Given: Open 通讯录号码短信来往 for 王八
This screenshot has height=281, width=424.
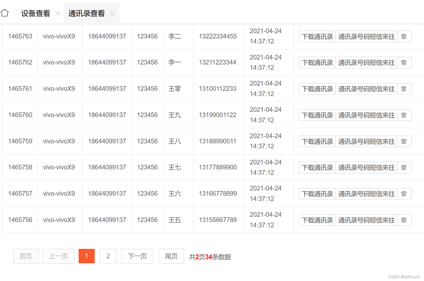Looking at the screenshot, I should [367, 141].
